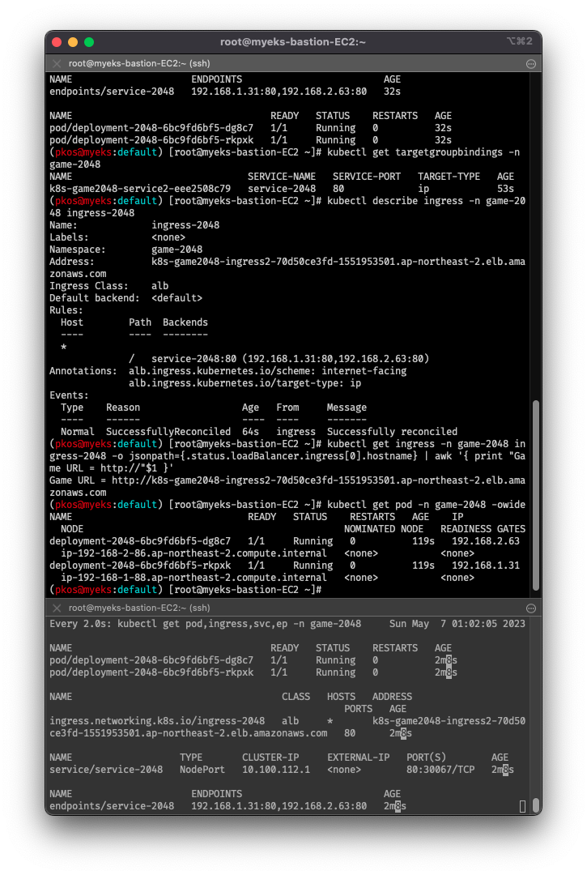Click game-2048 in the Namespace line
The width and height of the screenshot is (587, 875).
point(177,250)
